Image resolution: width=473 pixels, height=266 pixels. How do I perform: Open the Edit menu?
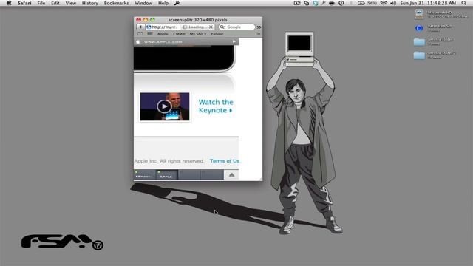click(55, 3)
